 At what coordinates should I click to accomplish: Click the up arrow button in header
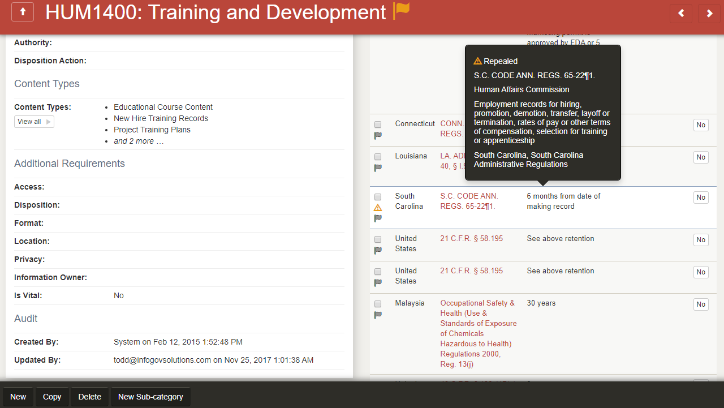tap(23, 12)
